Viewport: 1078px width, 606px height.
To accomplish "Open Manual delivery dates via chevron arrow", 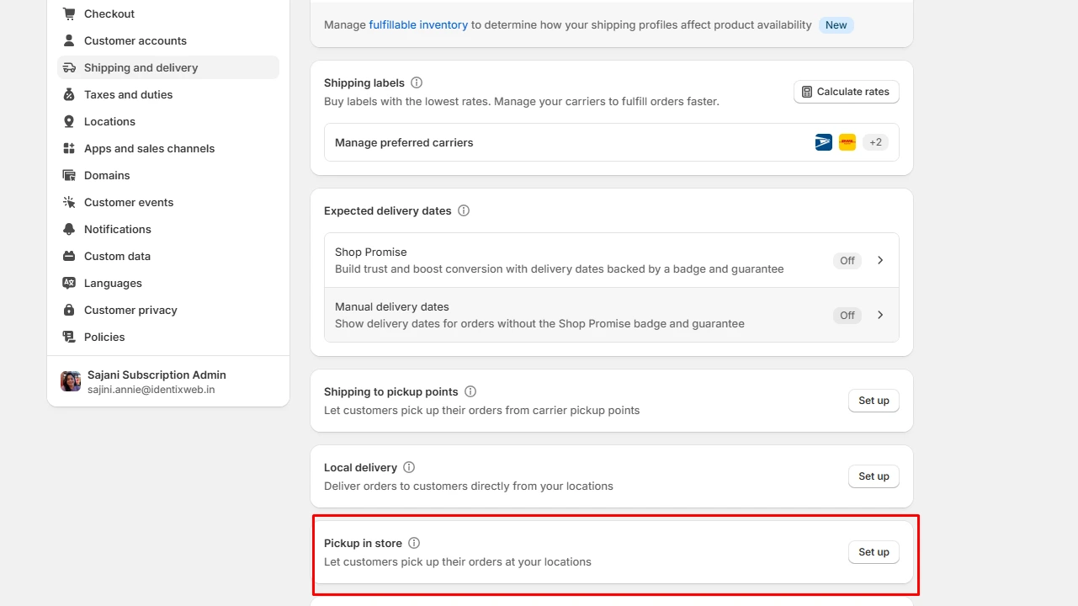I will pyautogui.click(x=880, y=315).
